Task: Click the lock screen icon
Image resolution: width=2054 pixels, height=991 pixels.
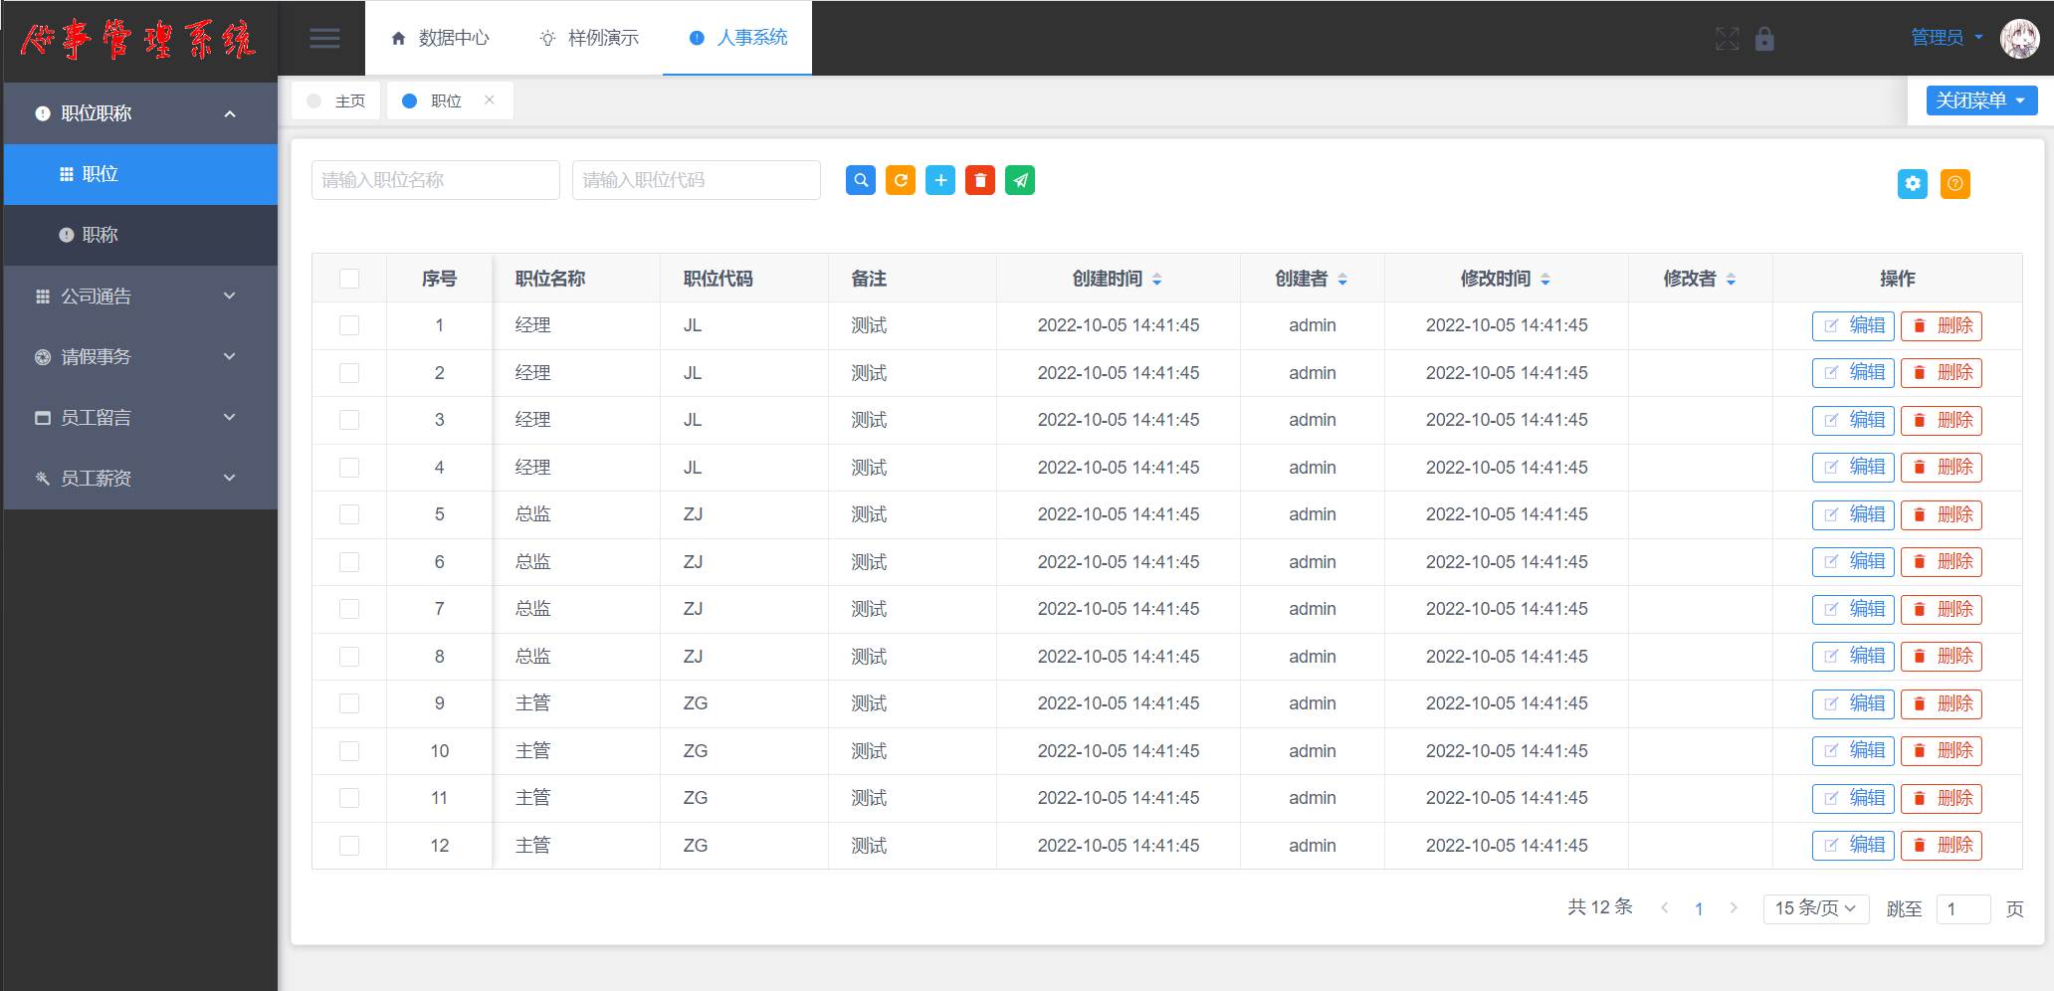Action: 1764,39
